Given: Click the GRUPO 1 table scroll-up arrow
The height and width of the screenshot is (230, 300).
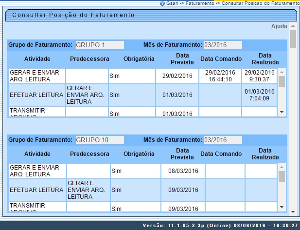Looking at the screenshot, I should click(x=282, y=72).
